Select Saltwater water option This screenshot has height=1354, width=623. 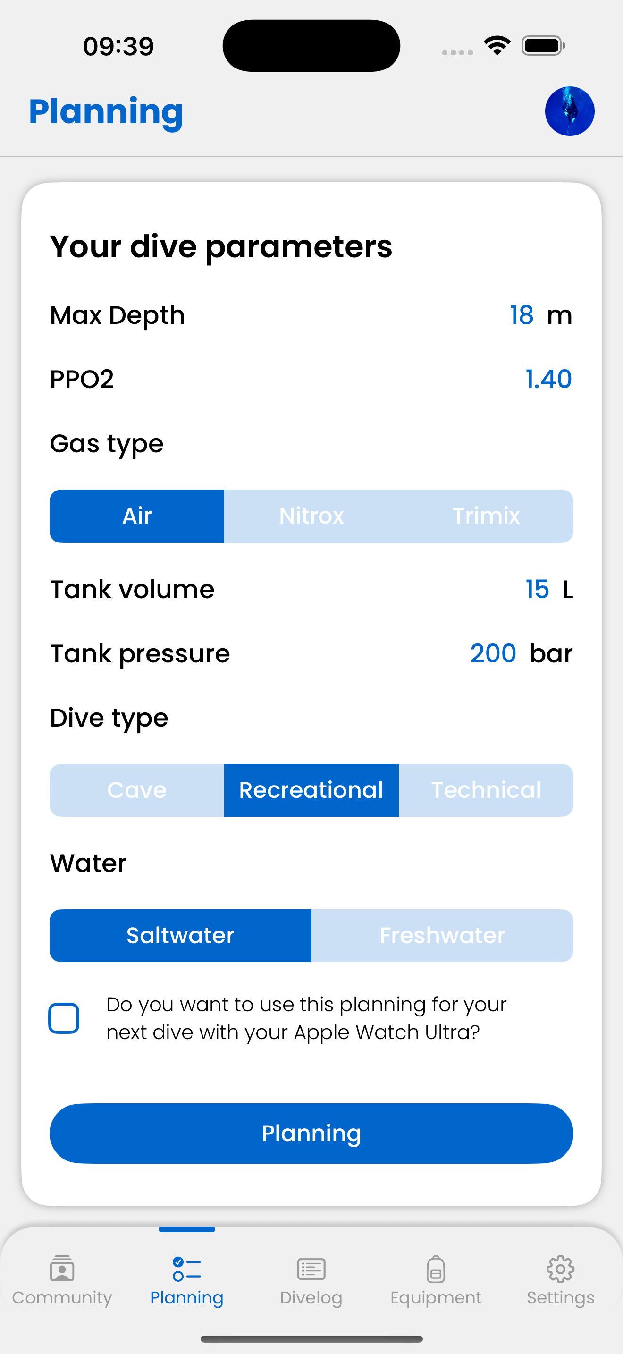click(x=180, y=936)
